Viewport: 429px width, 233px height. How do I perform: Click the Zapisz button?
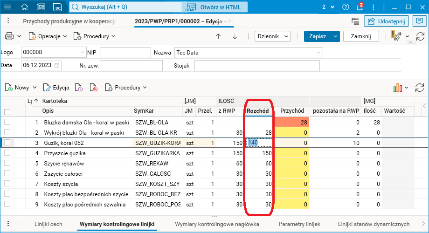click(x=318, y=36)
